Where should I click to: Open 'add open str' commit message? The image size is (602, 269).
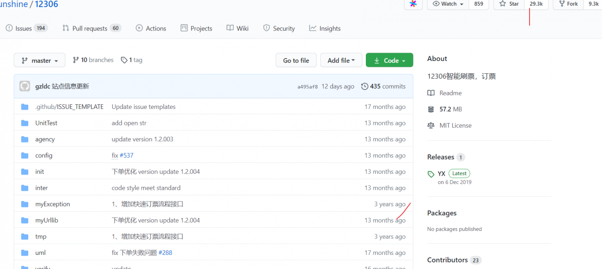coord(129,123)
